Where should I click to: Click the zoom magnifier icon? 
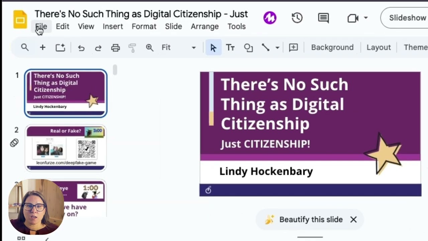(x=149, y=48)
